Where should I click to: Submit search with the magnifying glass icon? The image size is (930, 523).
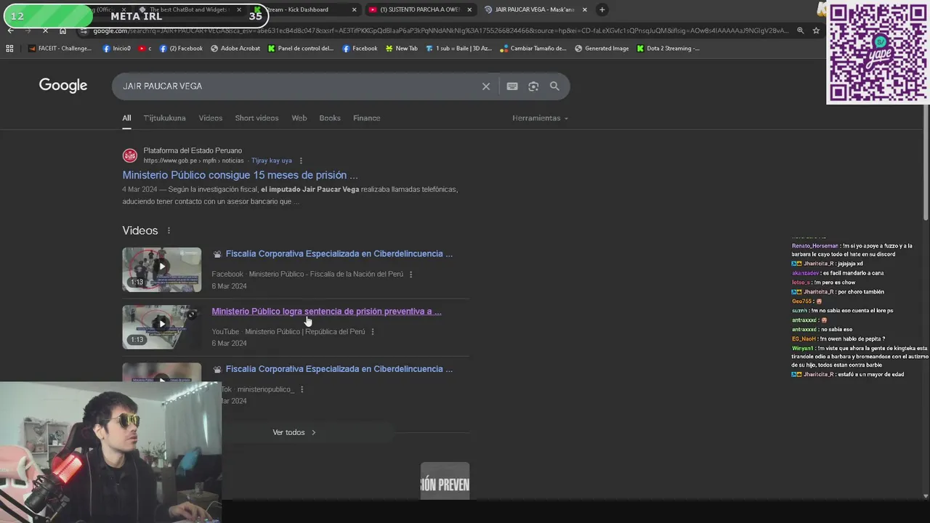click(554, 86)
